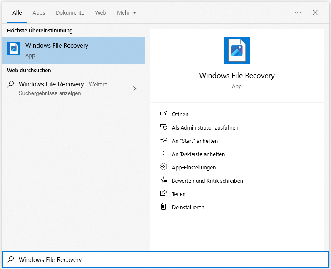
Task: Switch to the Alle tab
Action: tap(17, 13)
